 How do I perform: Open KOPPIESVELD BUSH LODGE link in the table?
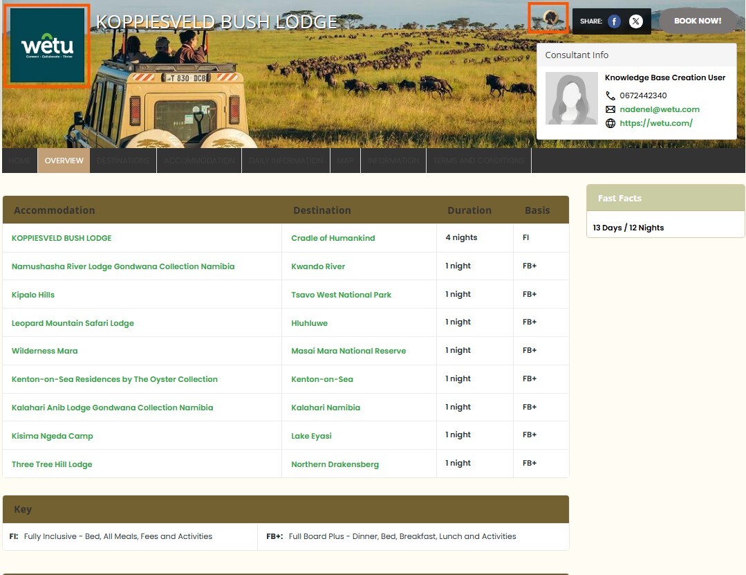(62, 238)
